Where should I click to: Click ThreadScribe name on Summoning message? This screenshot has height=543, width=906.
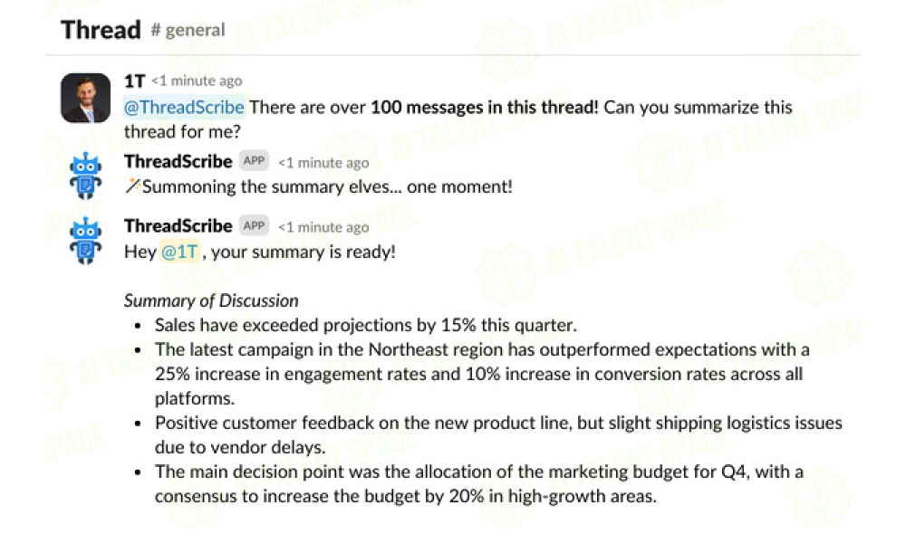click(x=178, y=162)
